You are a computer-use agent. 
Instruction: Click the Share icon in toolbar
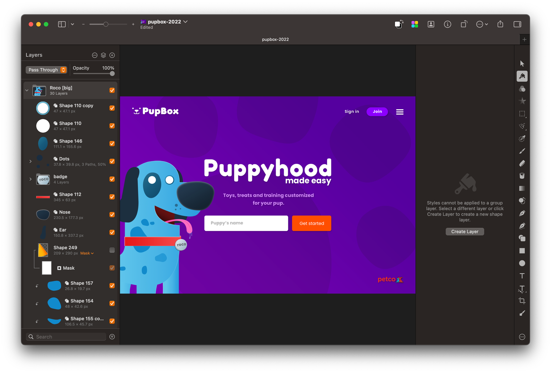pos(500,24)
